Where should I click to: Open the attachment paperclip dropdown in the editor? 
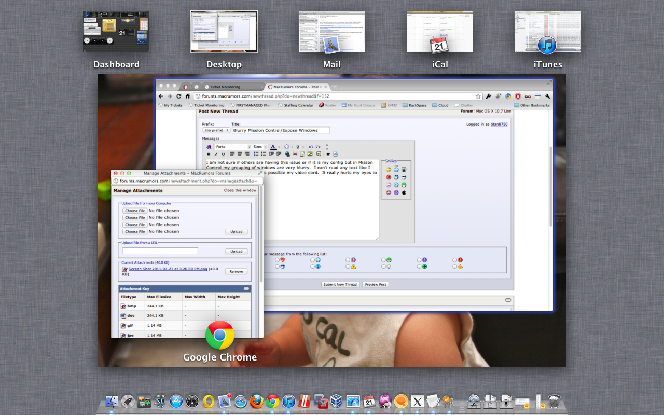303,147
